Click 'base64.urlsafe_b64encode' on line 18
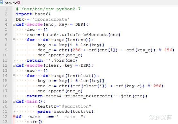Viewport: 178px width, 124px height. click(x=78, y=96)
